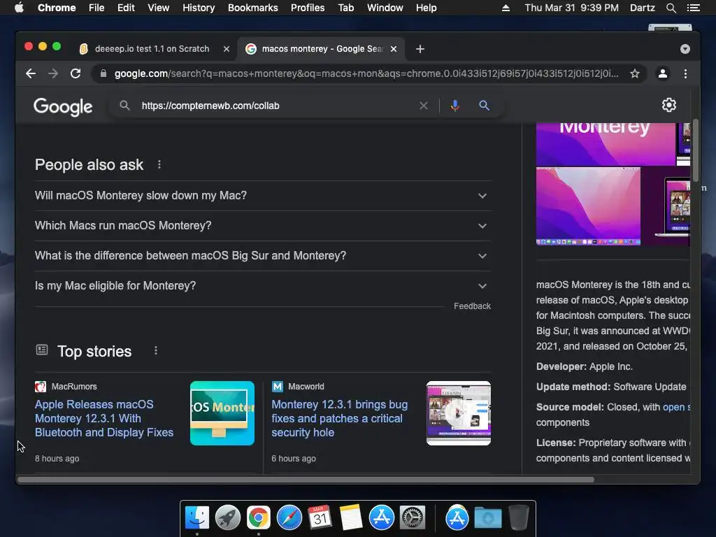Viewport: 716px width, 537px height.
Task: View site security lock info
Action: (x=103, y=73)
